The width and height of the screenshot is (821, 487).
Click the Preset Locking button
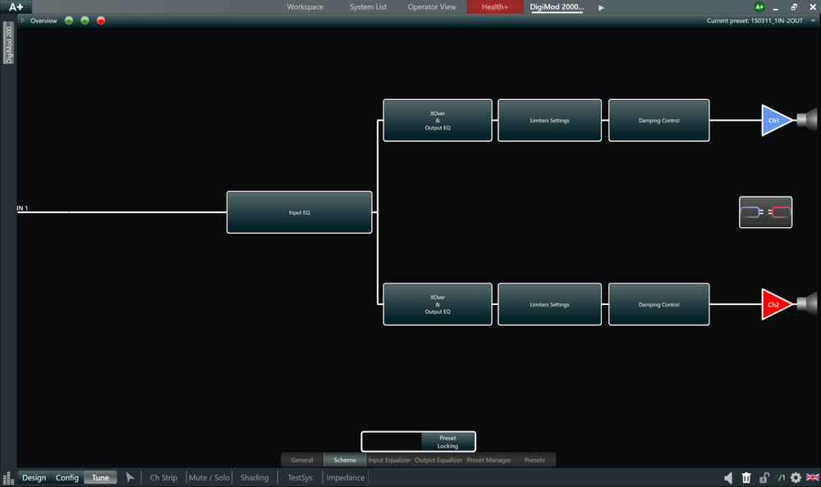tap(447, 442)
